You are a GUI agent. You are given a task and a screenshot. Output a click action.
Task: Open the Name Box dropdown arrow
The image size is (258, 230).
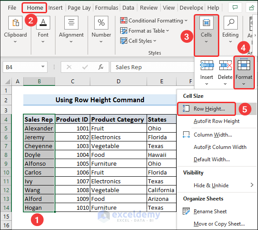coord(43,67)
